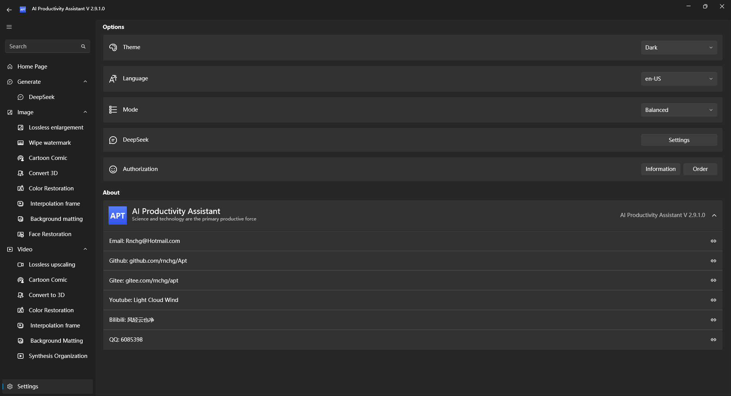Collapse the Video section chevron
Image resolution: width=731 pixels, height=396 pixels.
tap(85, 249)
